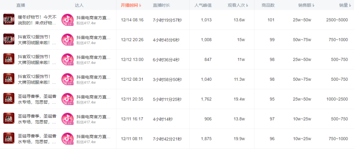The width and height of the screenshot is (355, 149).
Task: Open the 暖冬好物节 livestream thumbnail
Action: pos(9,20)
